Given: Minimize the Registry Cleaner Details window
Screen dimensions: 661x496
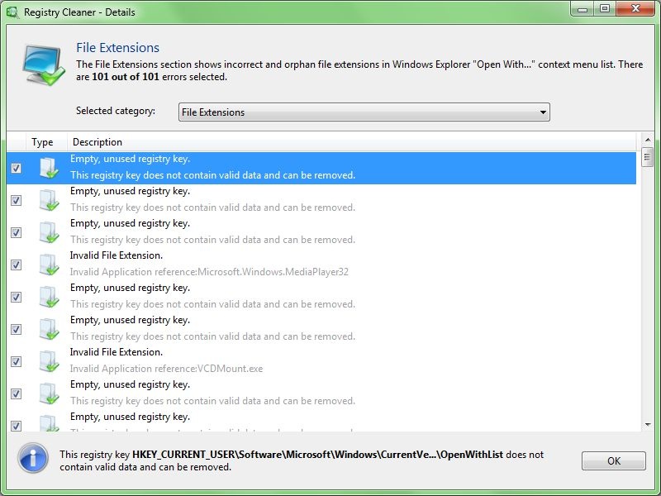Looking at the screenshot, I should coord(583,9).
